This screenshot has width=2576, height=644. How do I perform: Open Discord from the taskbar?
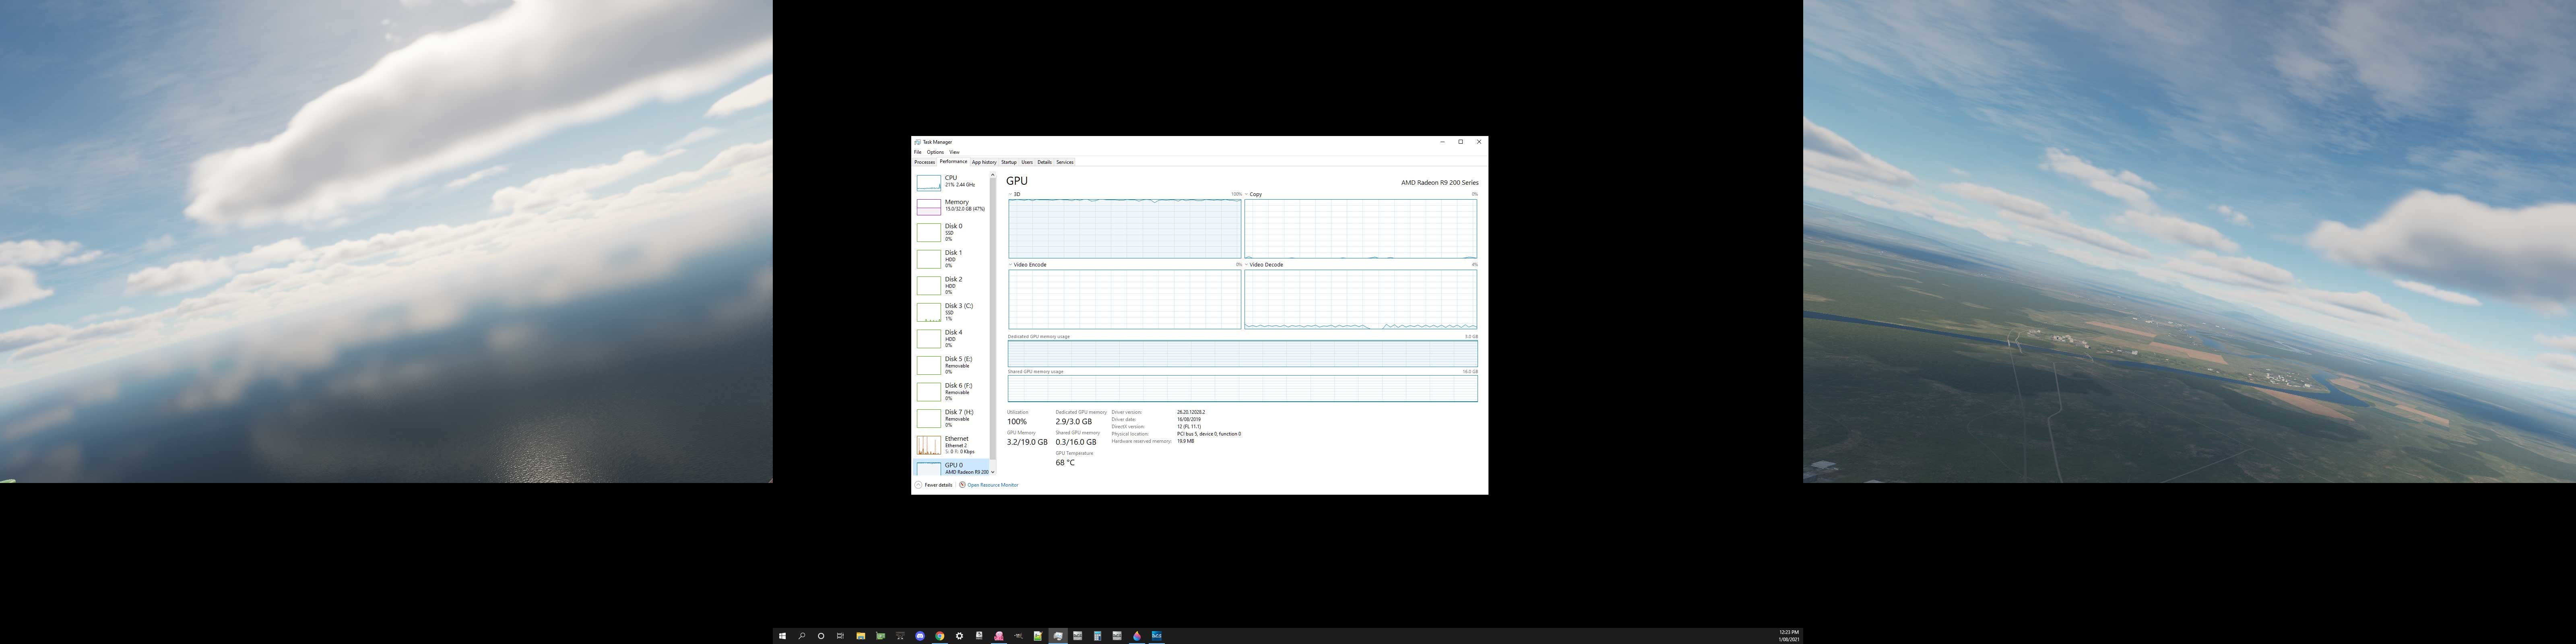point(920,636)
